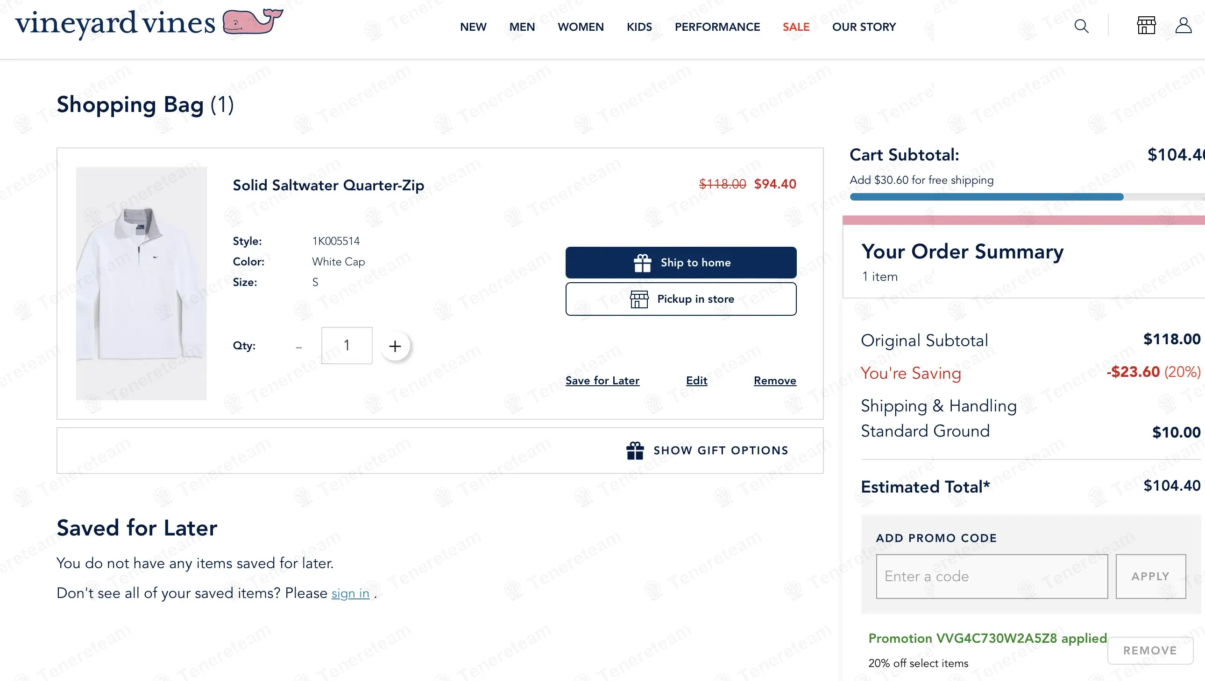Go to the Sale section
The height and width of the screenshot is (681, 1205).
coord(796,27)
